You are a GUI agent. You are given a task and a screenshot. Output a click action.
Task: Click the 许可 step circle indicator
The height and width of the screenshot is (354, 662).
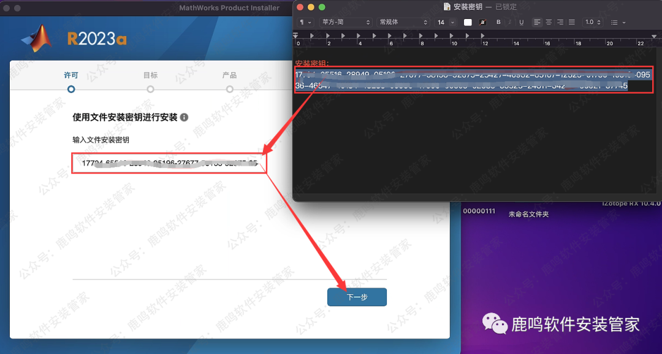(71, 89)
